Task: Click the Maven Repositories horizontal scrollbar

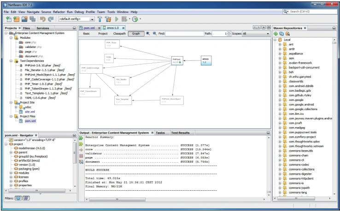Action: point(296,198)
